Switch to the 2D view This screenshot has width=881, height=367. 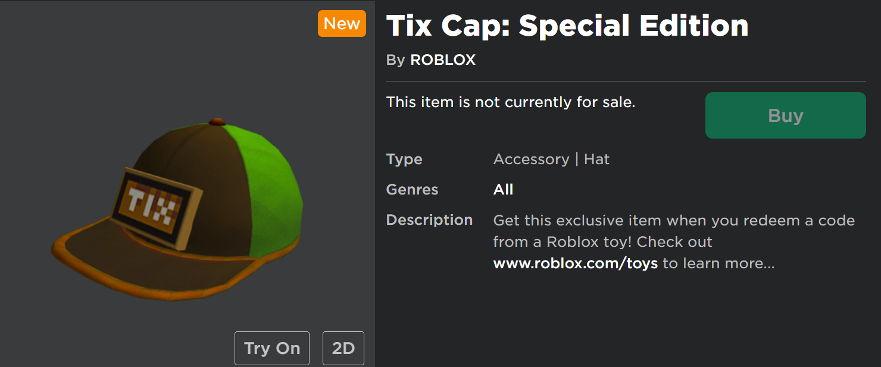pyautogui.click(x=343, y=348)
